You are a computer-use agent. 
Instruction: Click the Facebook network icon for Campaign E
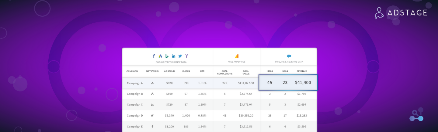click(152, 127)
